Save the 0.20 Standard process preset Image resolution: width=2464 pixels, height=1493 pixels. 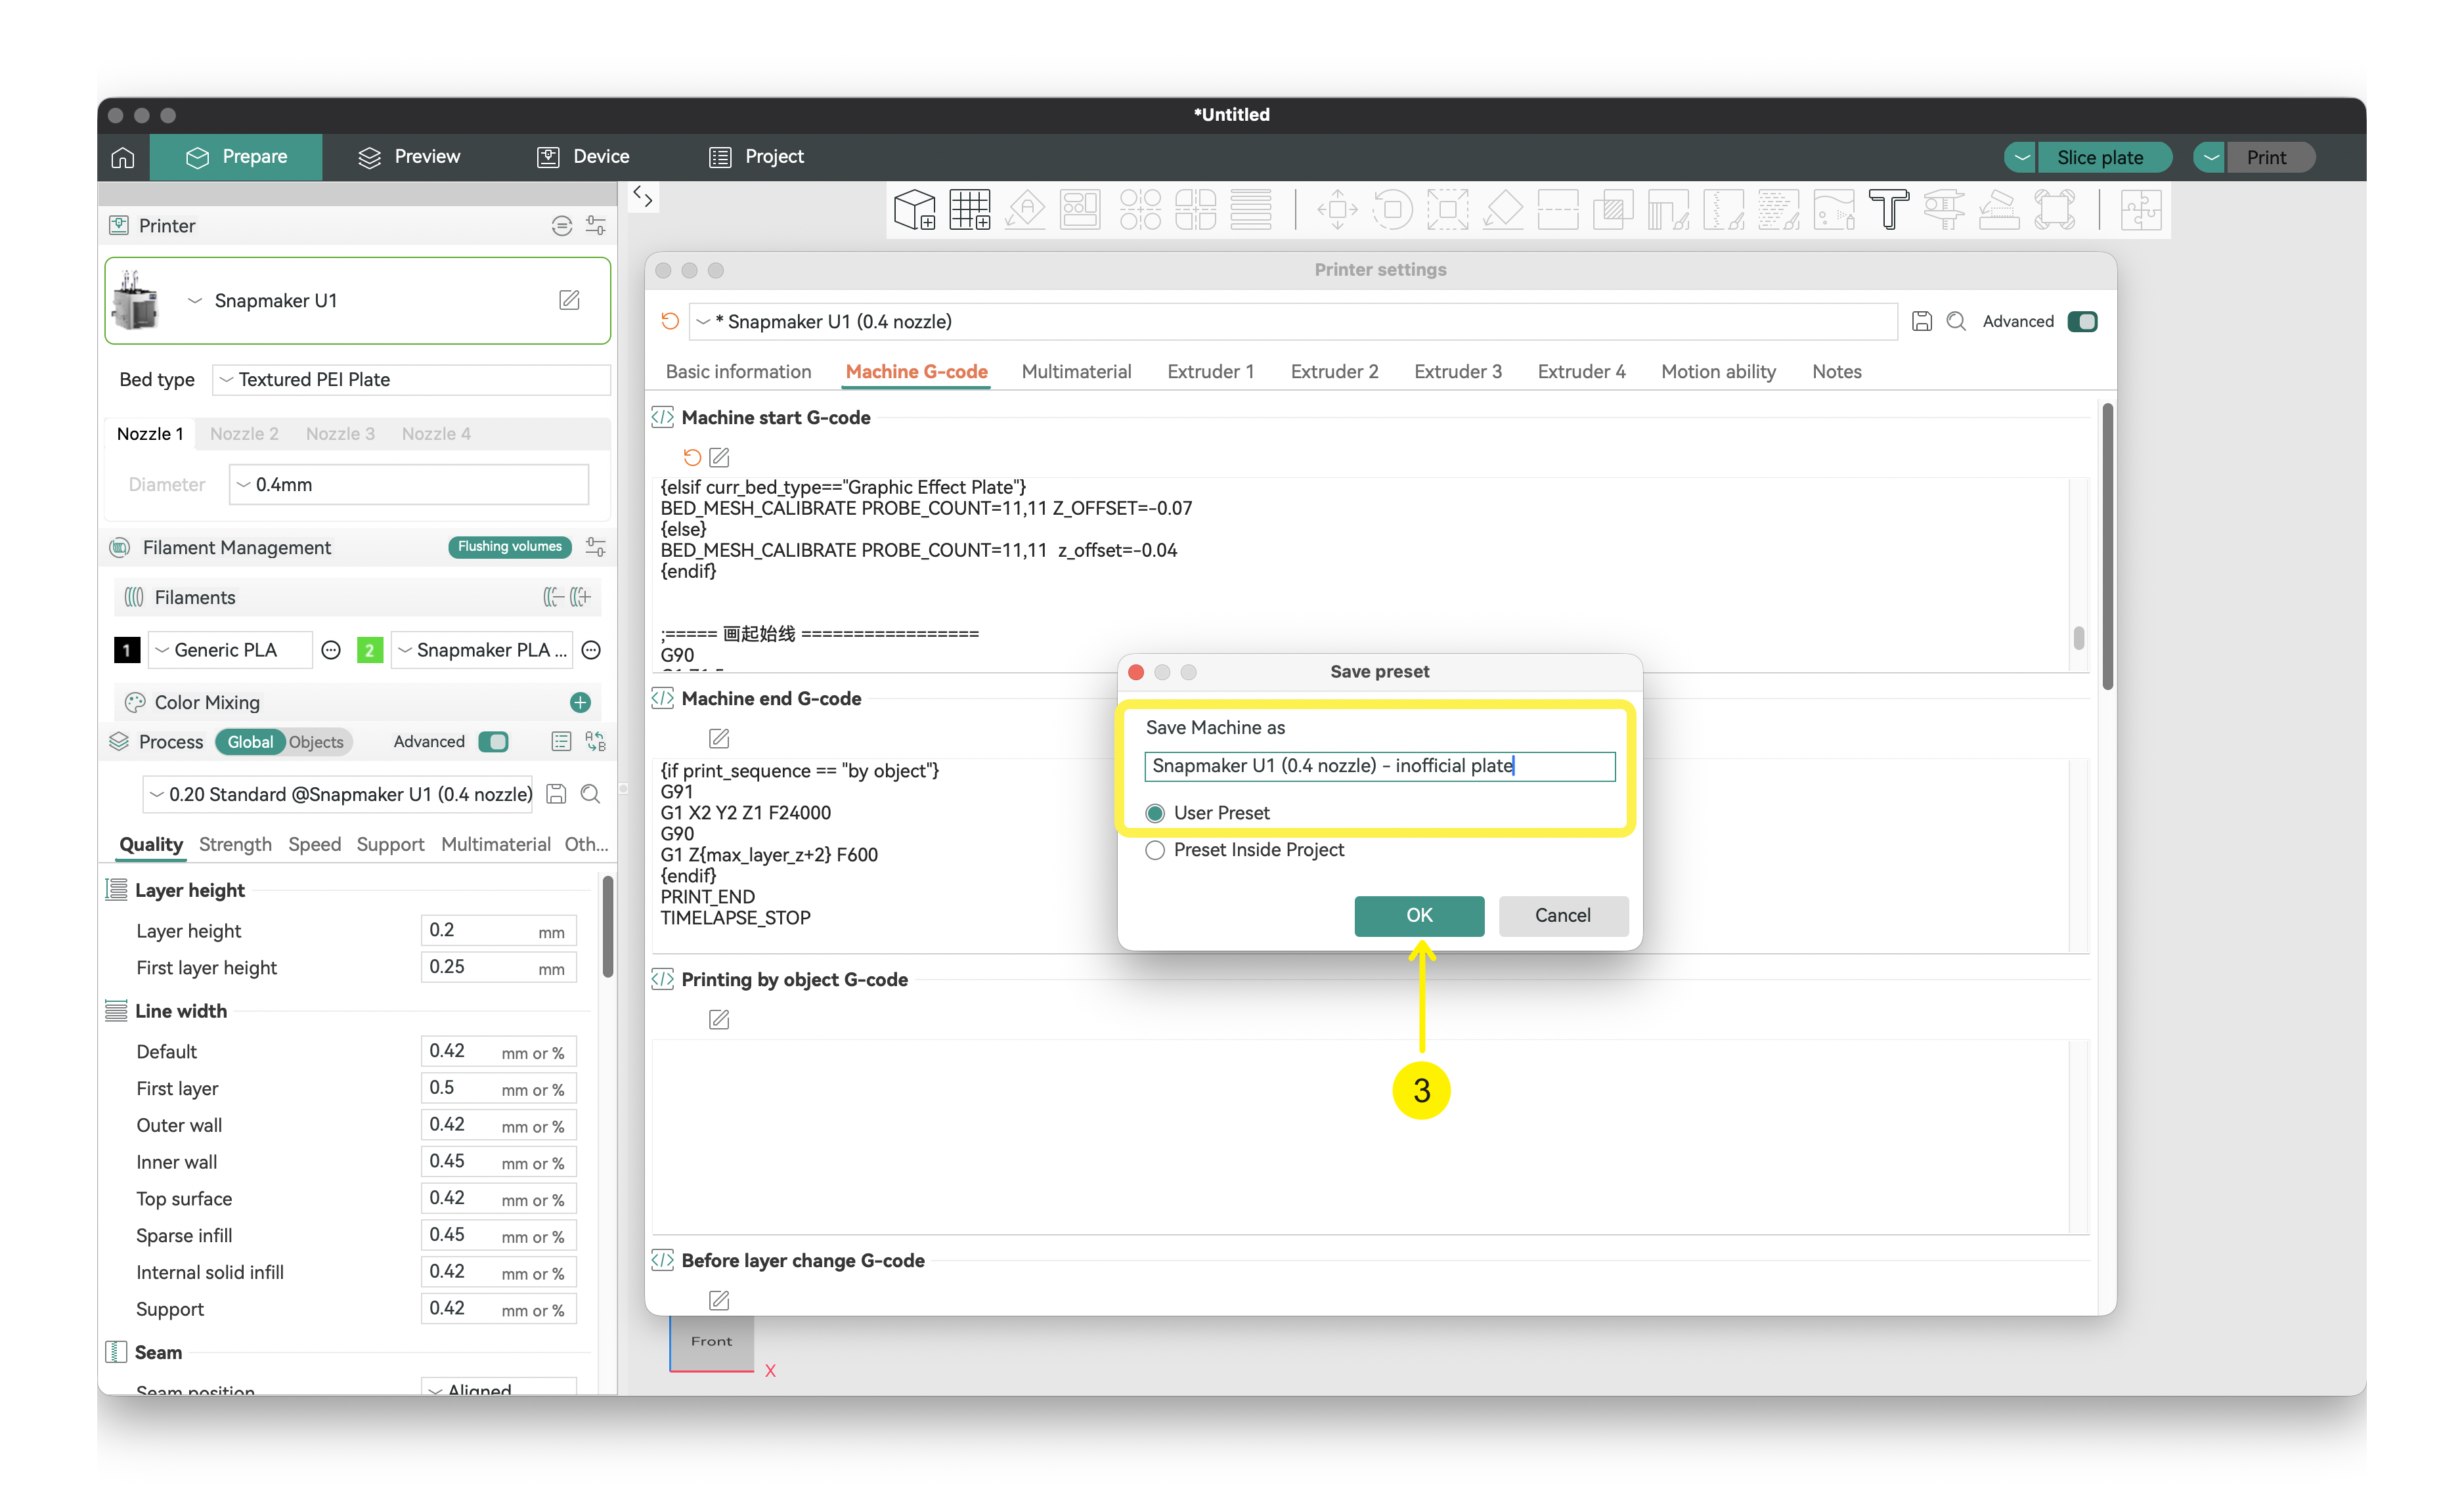tap(557, 794)
